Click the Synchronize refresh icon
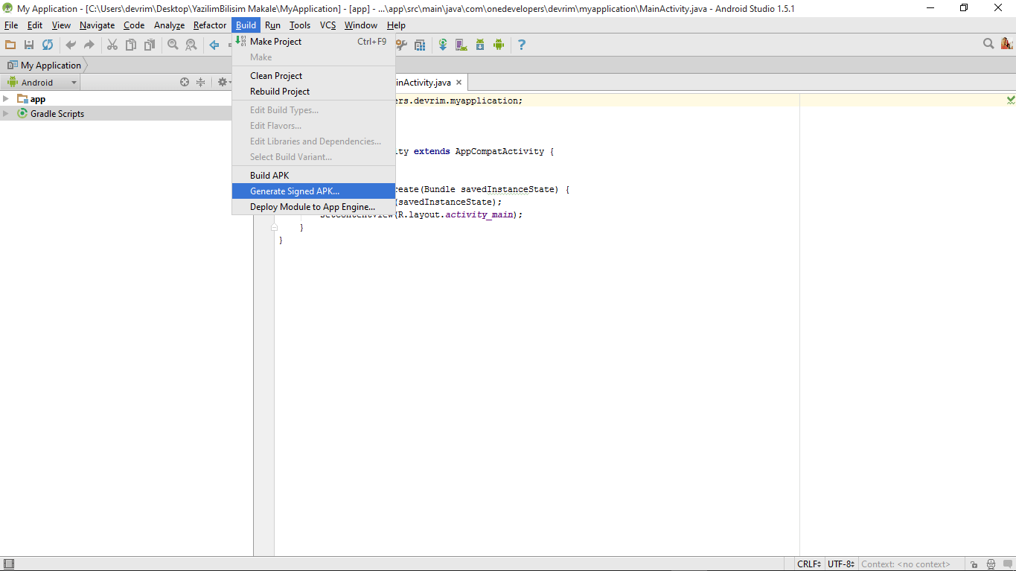Screen dimensions: 1016x571 (x=48, y=45)
